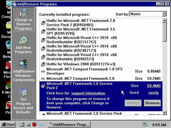
Task: Select Hotfix Visual C++ 2010 (KB2467173) row
Action: coord(101,48)
